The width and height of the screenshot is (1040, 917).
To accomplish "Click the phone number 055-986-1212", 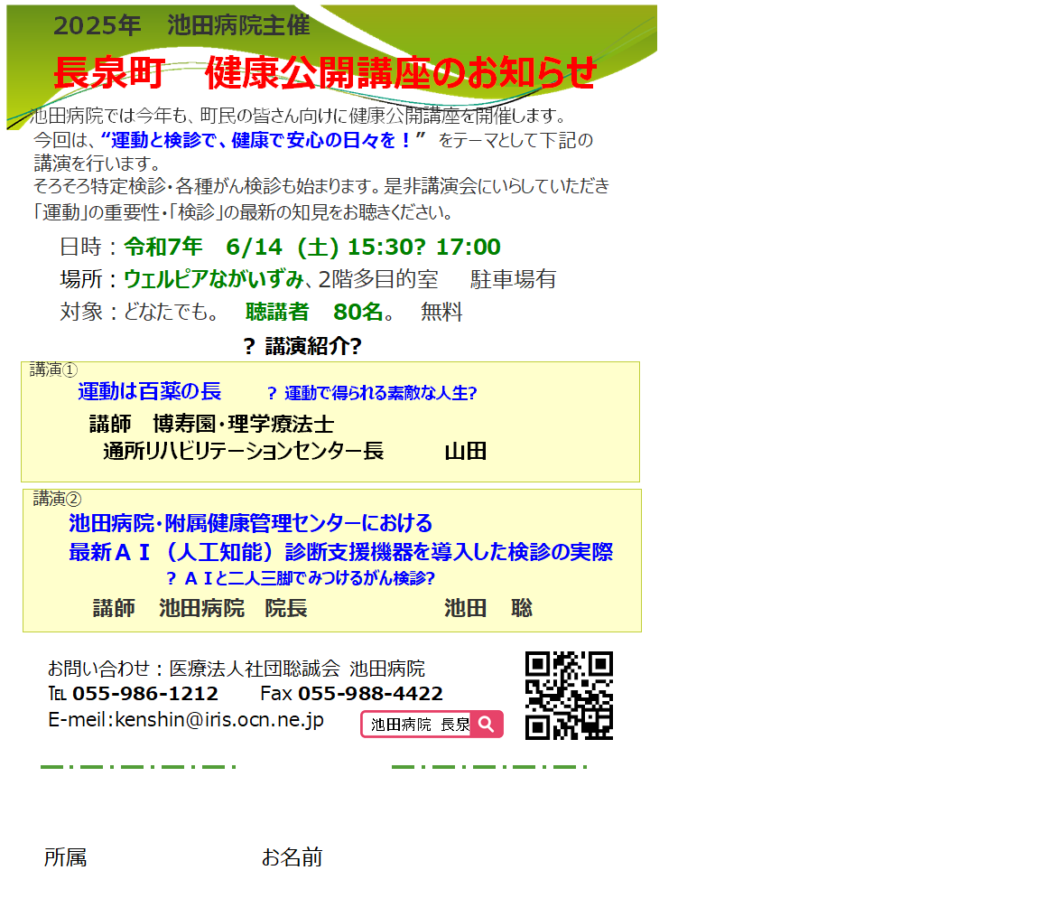I will [145, 694].
